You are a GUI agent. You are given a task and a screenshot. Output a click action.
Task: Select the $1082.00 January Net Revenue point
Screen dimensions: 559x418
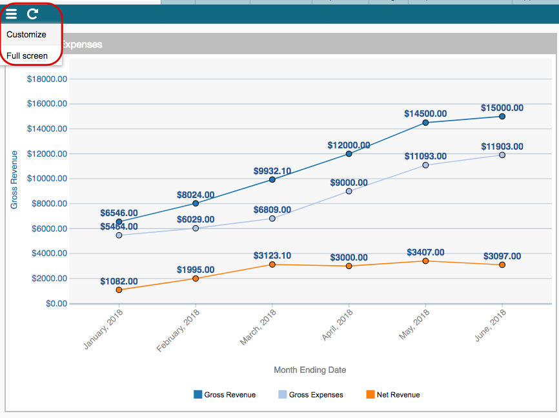tap(119, 290)
